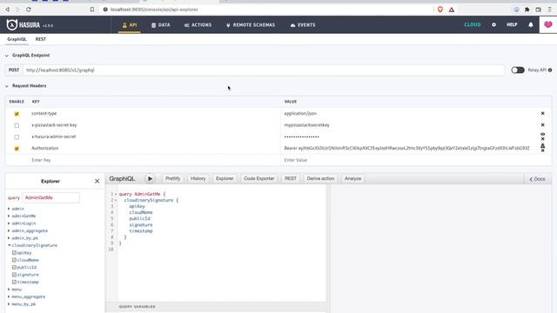Viewport: 557px width, 313px height.
Task: Click the Hasura logo
Action: pyautogui.click(x=23, y=25)
